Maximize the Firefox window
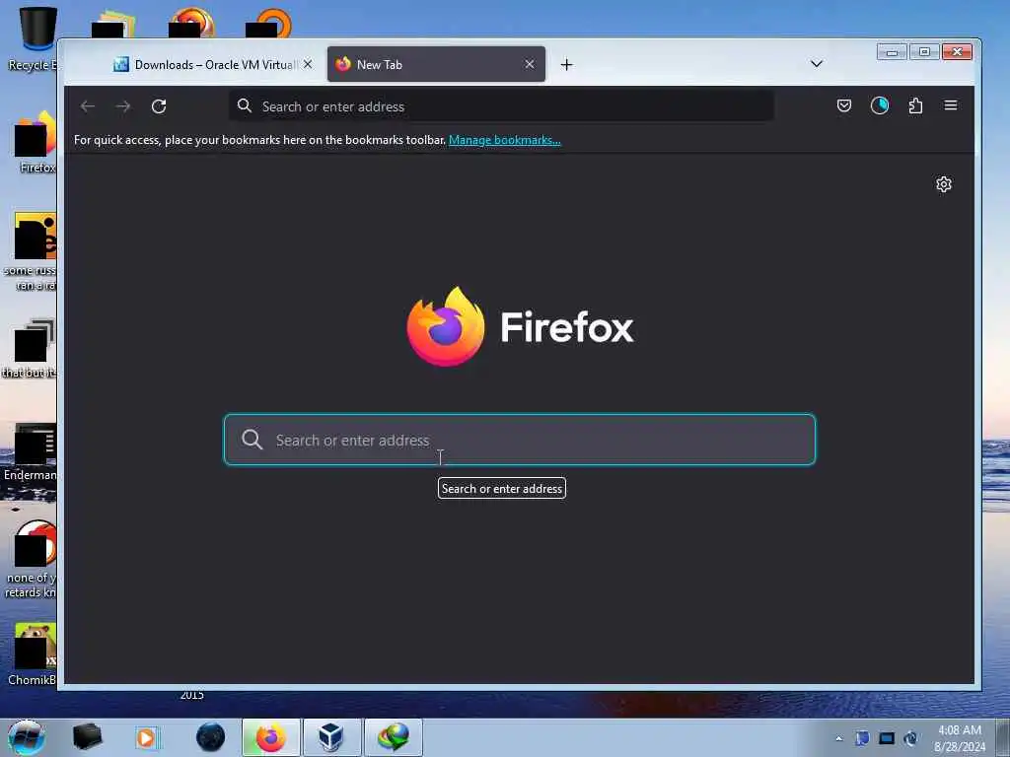 tap(924, 52)
